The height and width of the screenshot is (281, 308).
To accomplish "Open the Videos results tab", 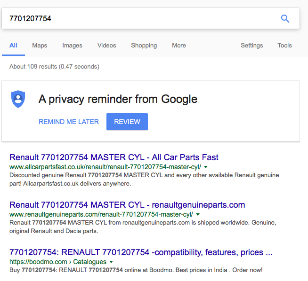I will coord(106,46).
